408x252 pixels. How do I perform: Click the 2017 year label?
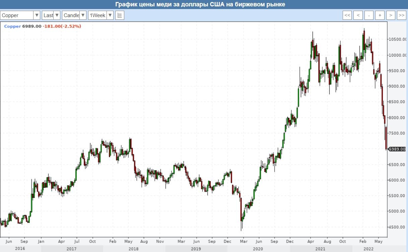pos(71,249)
